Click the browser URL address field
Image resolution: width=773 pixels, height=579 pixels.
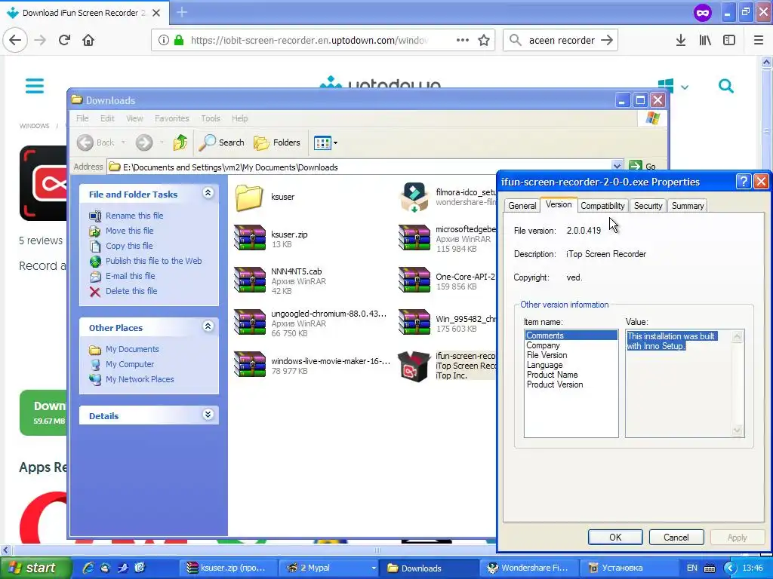coord(310,41)
